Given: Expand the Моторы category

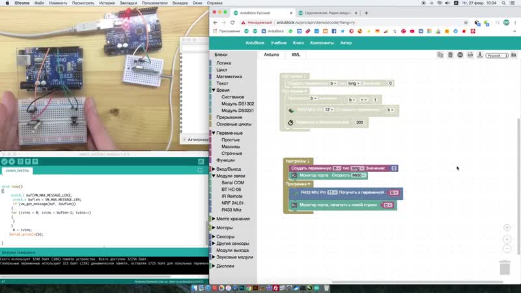Looking at the screenshot, I should click(x=214, y=228).
